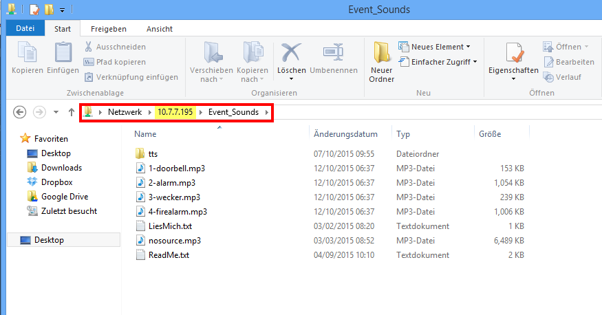Expand the Einfacher Zugriff dropdown
Screen dimensions: 602x315
point(475,62)
